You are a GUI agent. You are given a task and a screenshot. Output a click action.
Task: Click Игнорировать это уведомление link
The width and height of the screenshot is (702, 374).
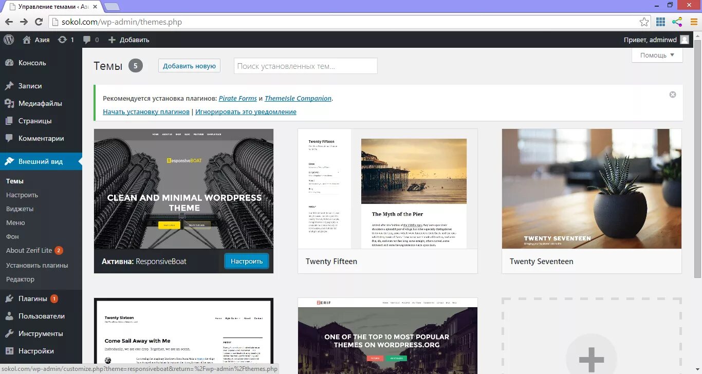click(246, 111)
